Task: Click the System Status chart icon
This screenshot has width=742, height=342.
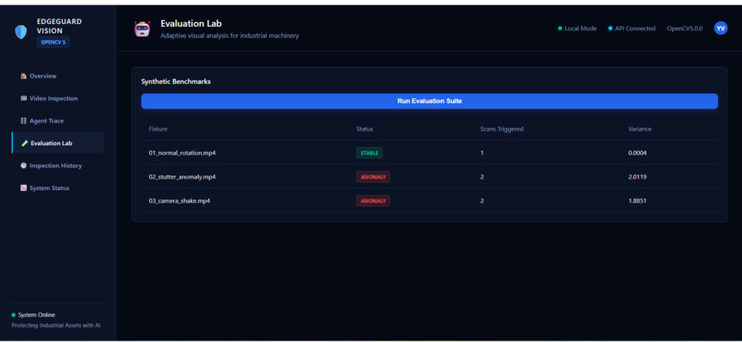Action: [x=24, y=188]
